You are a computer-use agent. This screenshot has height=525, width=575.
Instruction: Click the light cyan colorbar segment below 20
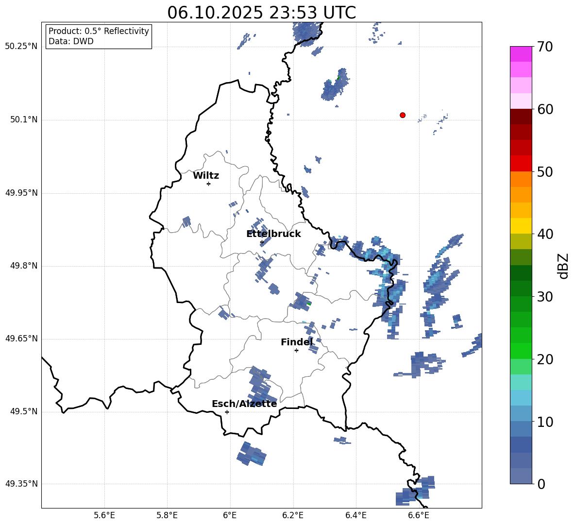click(521, 382)
